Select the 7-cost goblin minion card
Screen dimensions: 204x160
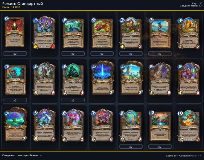[x=102, y=125]
